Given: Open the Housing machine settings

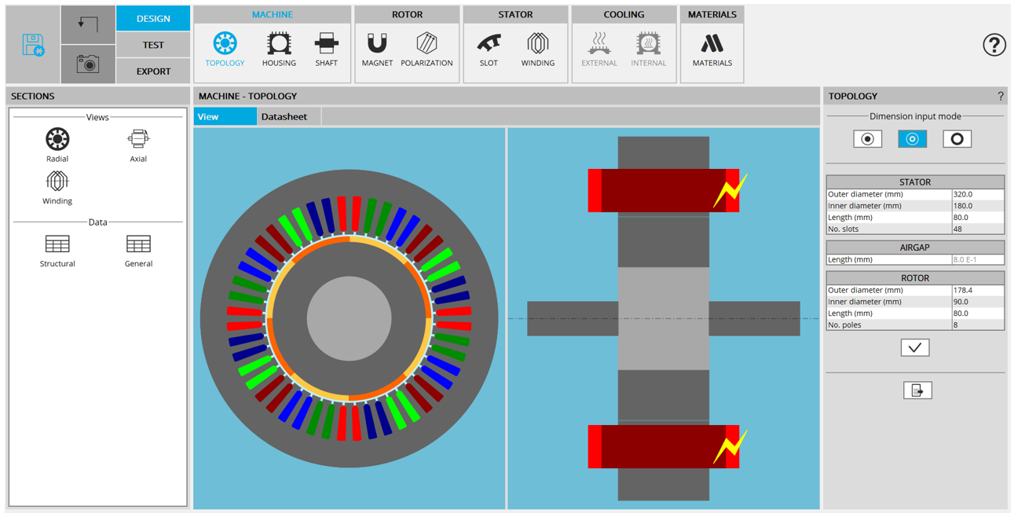Looking at the screenshot, I should pos(279,49).
